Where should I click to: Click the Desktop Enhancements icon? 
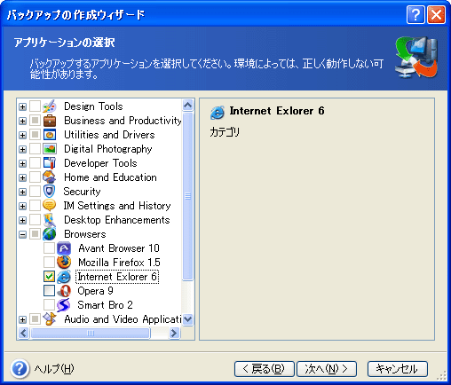[x=50, y=220]
